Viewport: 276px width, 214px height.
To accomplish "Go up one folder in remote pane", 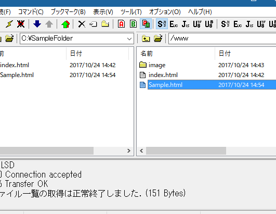I will pos(146,38).
